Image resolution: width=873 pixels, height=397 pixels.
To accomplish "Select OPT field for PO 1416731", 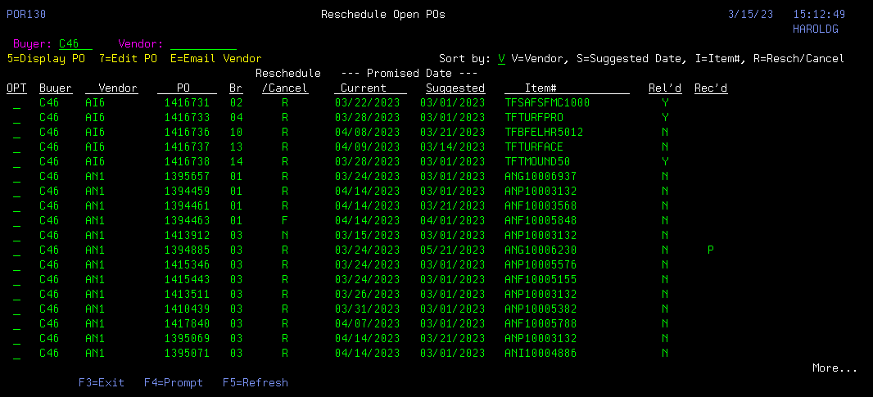I will (x=16, y=103).
